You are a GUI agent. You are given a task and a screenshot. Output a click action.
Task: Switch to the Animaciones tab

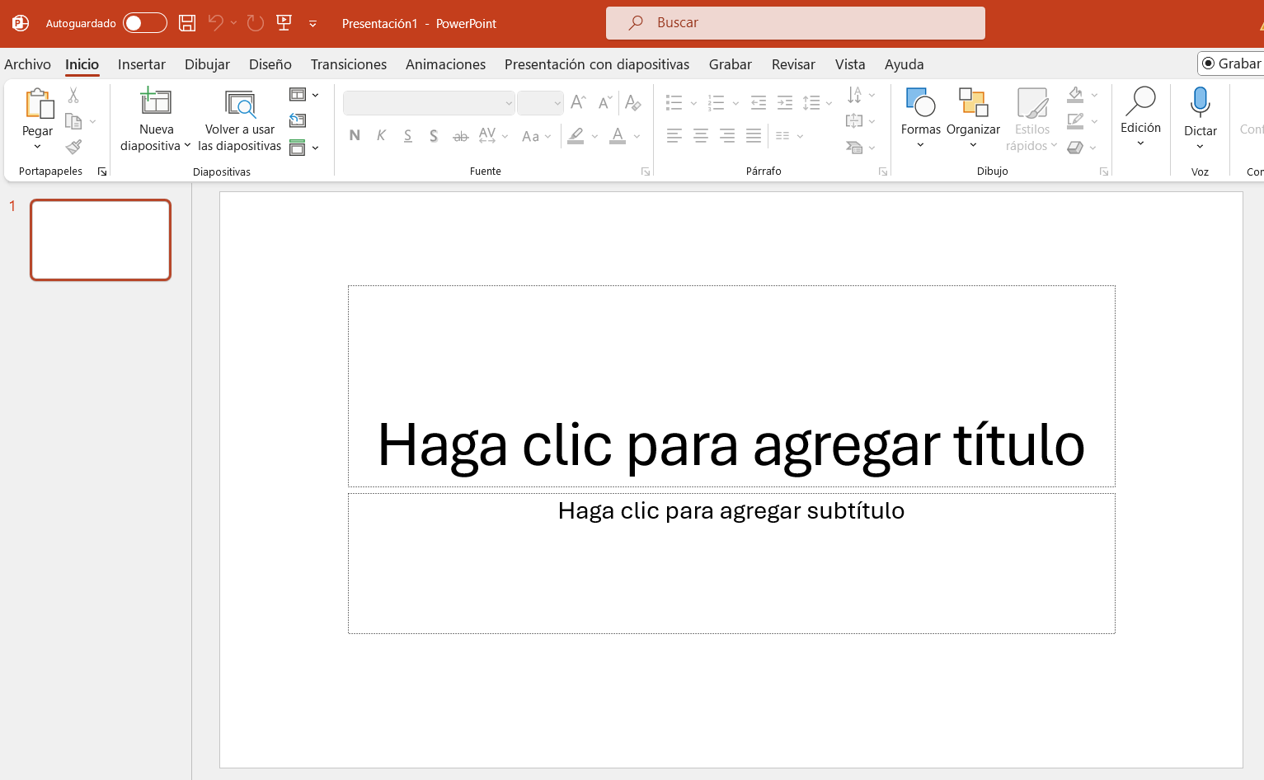pos(445,64)
